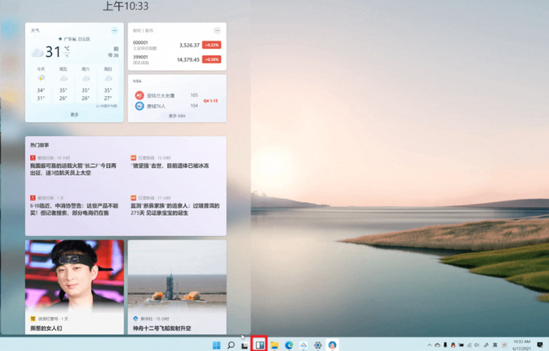The width and height of the screenshot is (549, 351).
Task: Show hidden system tray icons
Action: (430, 345)
